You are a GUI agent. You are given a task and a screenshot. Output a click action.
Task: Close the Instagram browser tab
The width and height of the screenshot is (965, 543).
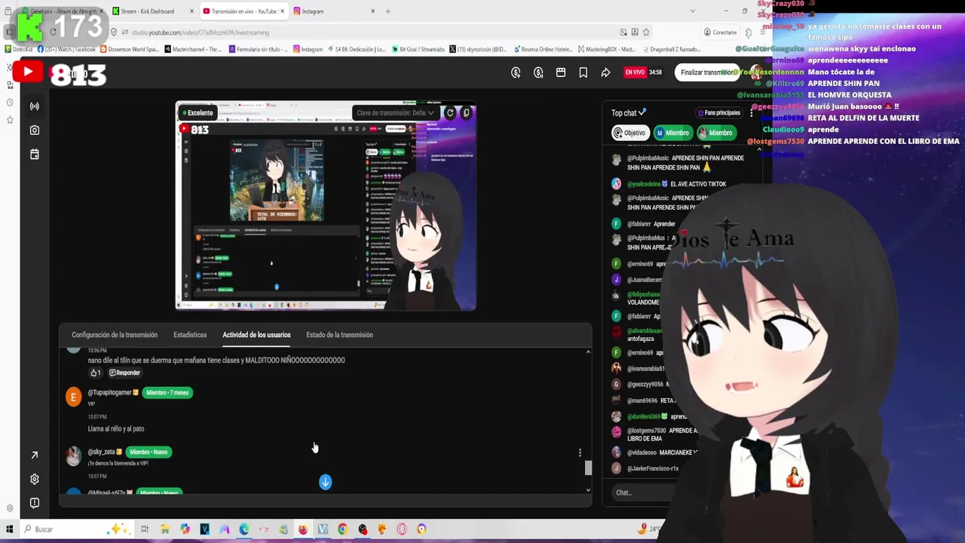pos(372,11)
